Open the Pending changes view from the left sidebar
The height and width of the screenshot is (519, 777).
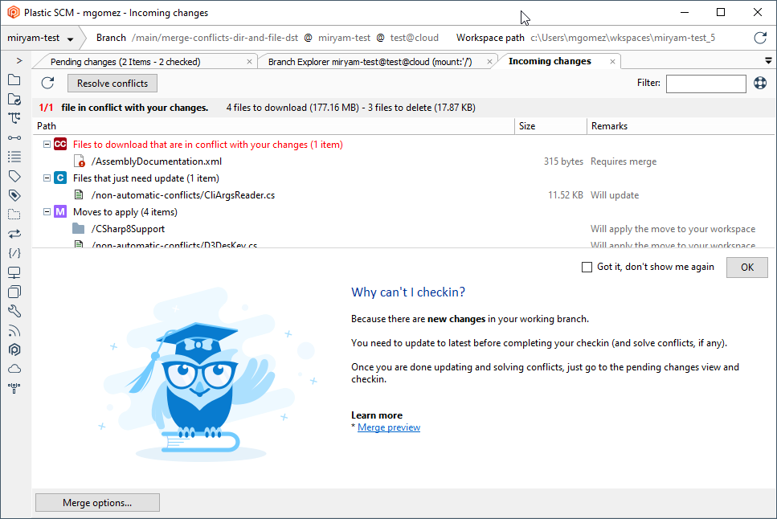pos(14,100)
